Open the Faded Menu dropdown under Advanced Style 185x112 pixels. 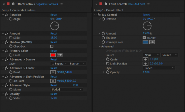(x=67, y=89)
